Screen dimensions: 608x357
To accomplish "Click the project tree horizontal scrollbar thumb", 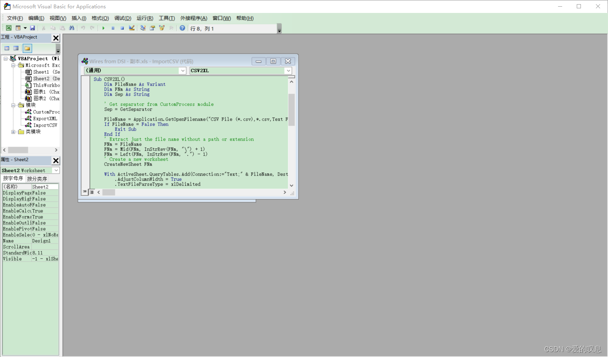I will pyautogui.click(x=18, y=150).
